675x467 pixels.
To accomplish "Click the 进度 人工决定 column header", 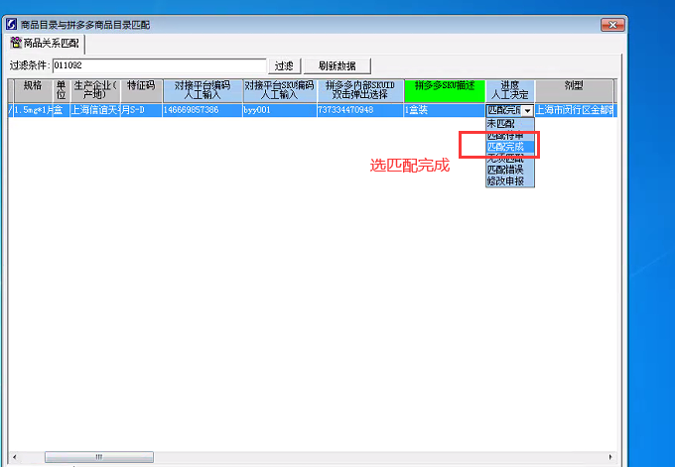I will [510, 91].
